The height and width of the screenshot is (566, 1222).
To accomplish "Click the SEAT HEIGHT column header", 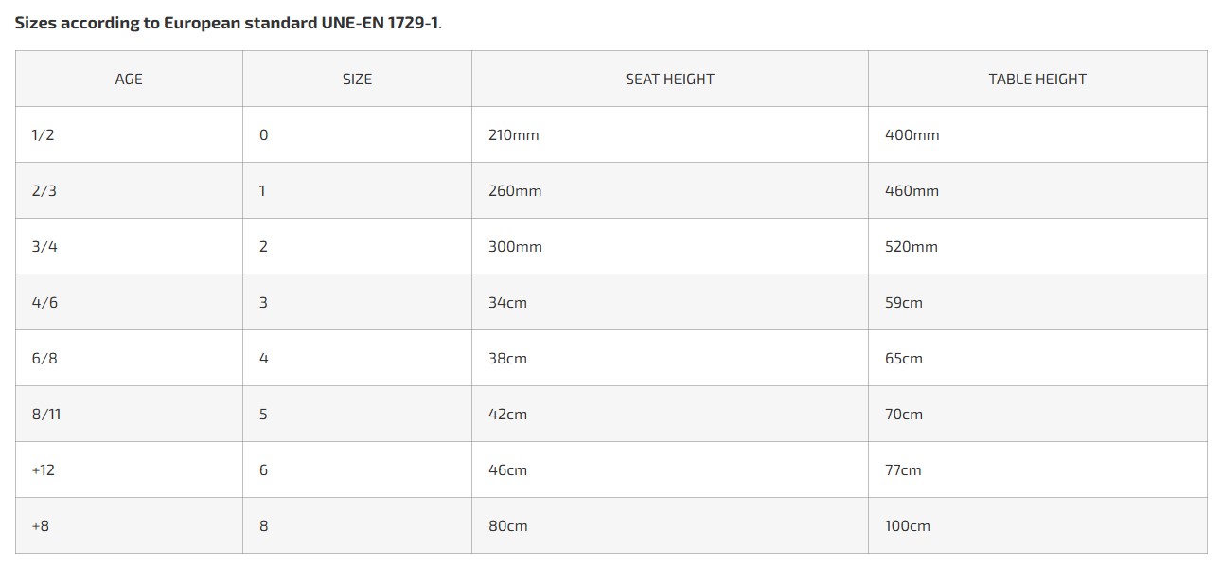I will coord(669,80).
